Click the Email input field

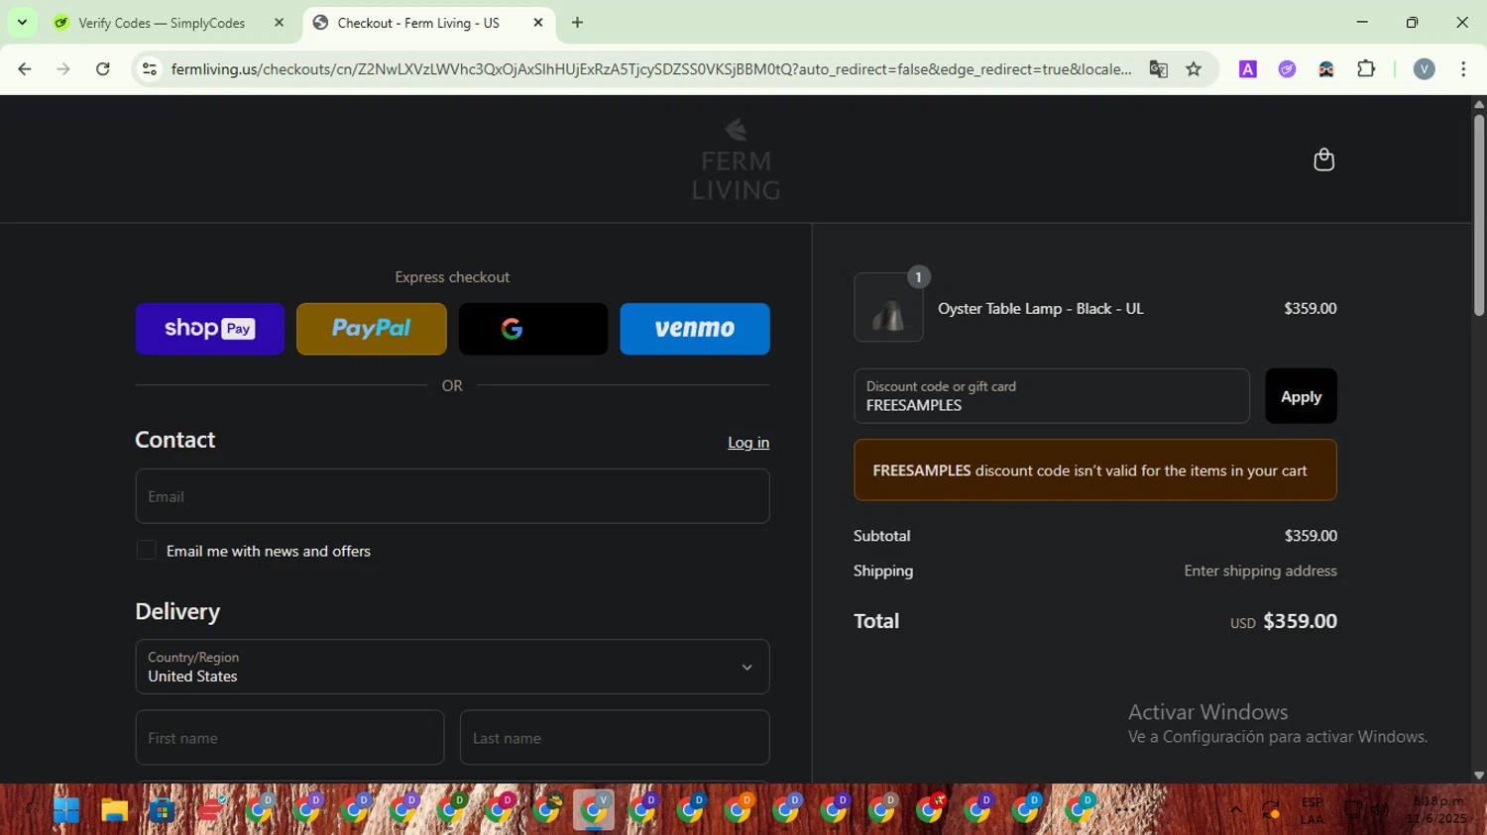pos(452,496)
